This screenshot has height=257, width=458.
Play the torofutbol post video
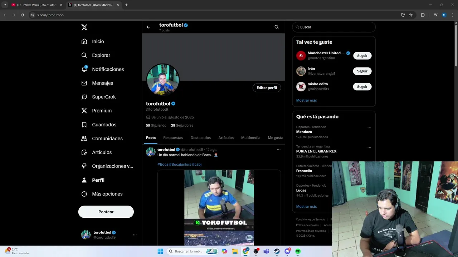coord(219,207)
